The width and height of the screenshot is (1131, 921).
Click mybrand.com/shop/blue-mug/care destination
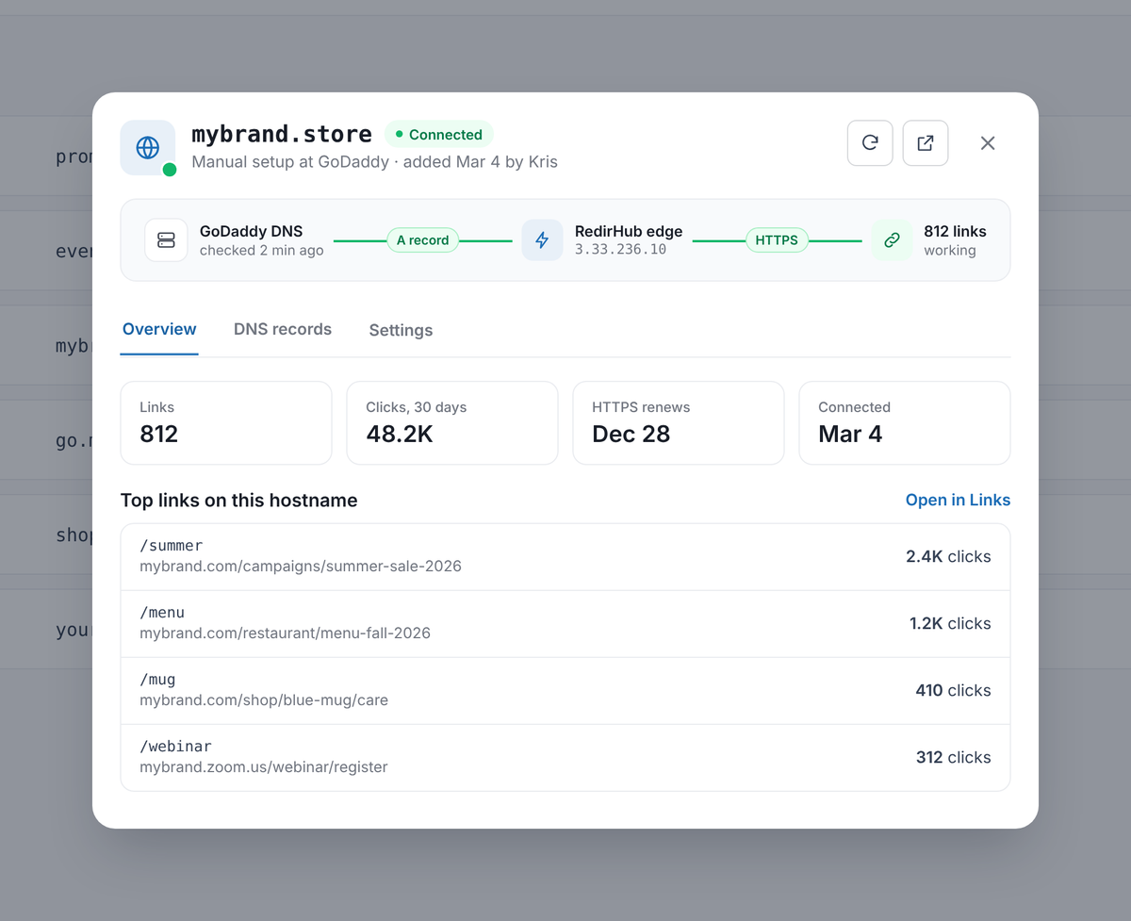[264, 700]
